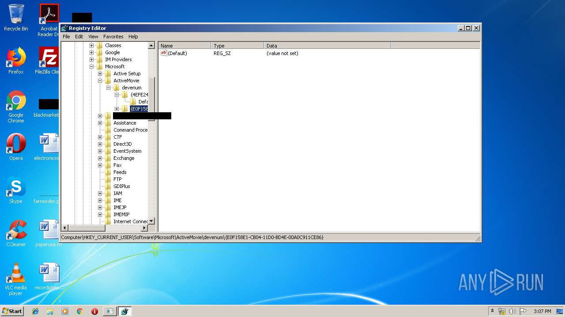
Task: Open the Acrobat Reader desktop shortcut
Action: [x=49, y=20]
